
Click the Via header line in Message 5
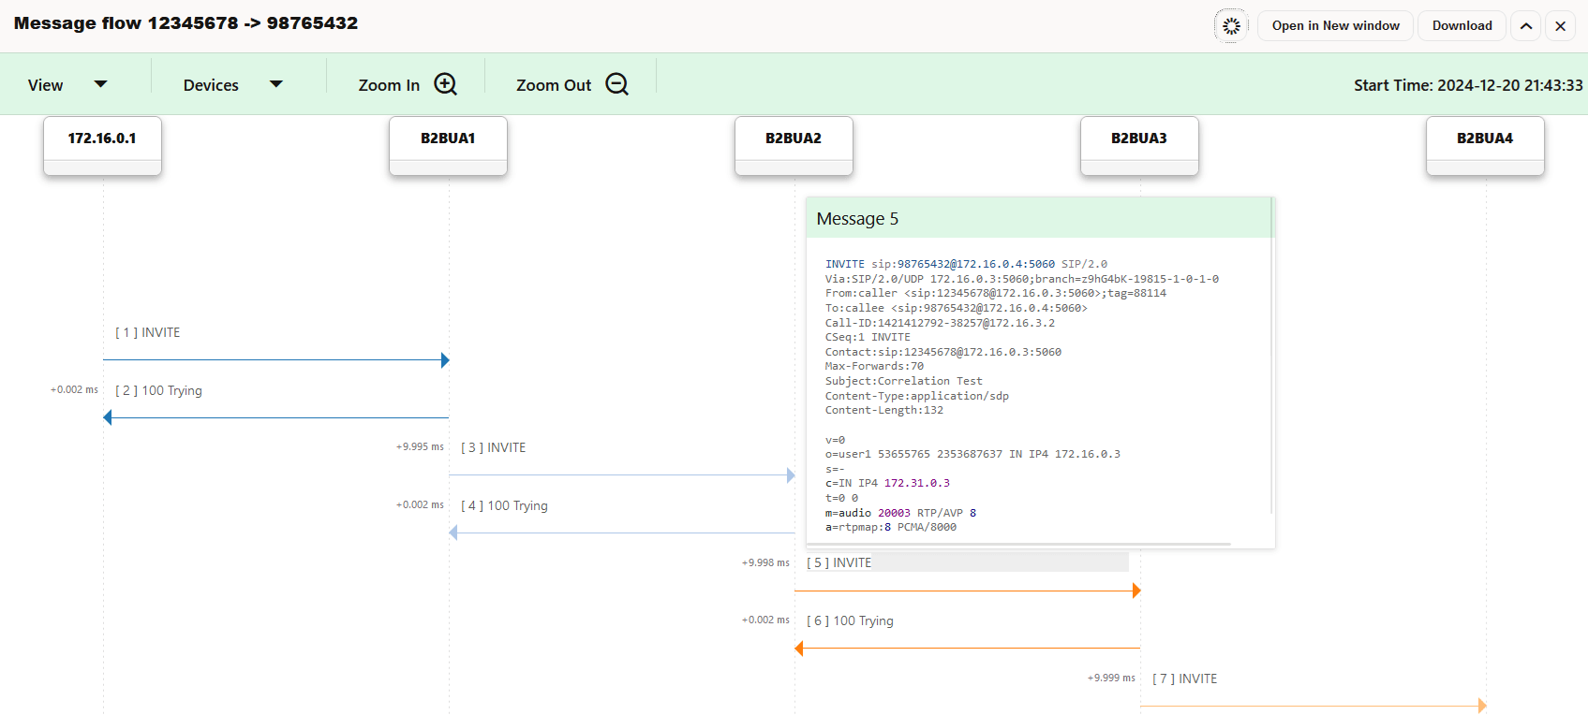click(x=1022, y=279)
